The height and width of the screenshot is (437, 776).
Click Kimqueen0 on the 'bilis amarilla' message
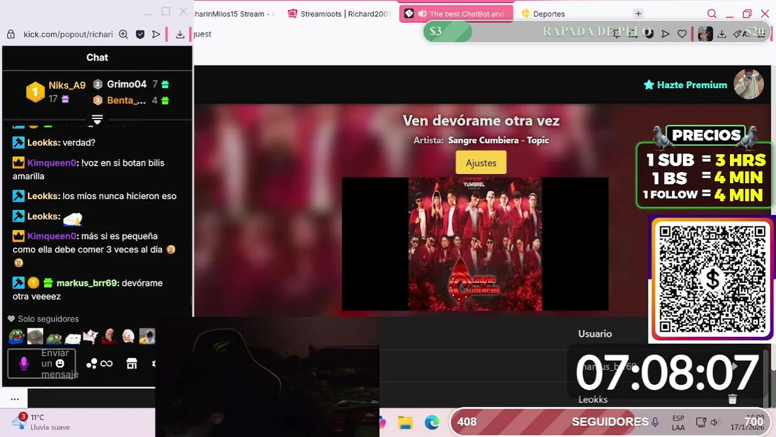point(52,163)
